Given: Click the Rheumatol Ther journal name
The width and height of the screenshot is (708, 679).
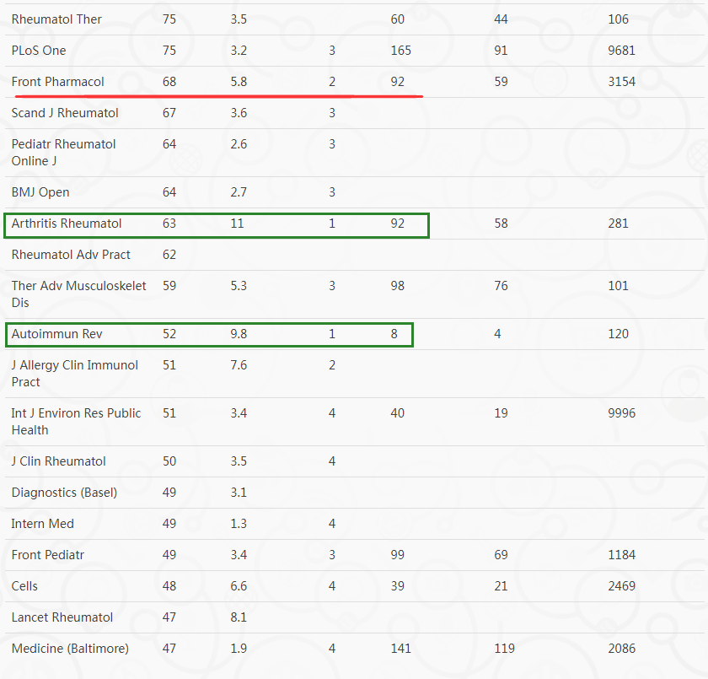Looking at the screenshot, I should click(56, 19).
